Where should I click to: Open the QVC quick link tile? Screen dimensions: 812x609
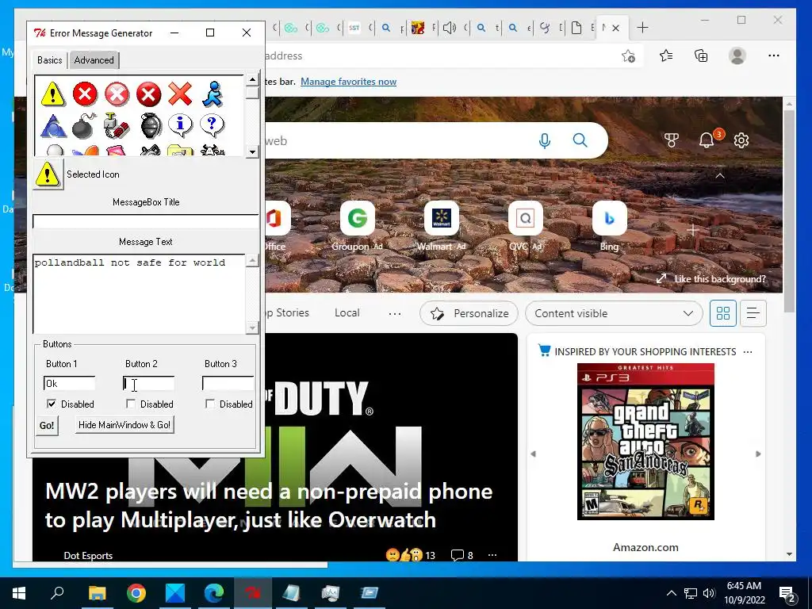click(x=525, y=218)
